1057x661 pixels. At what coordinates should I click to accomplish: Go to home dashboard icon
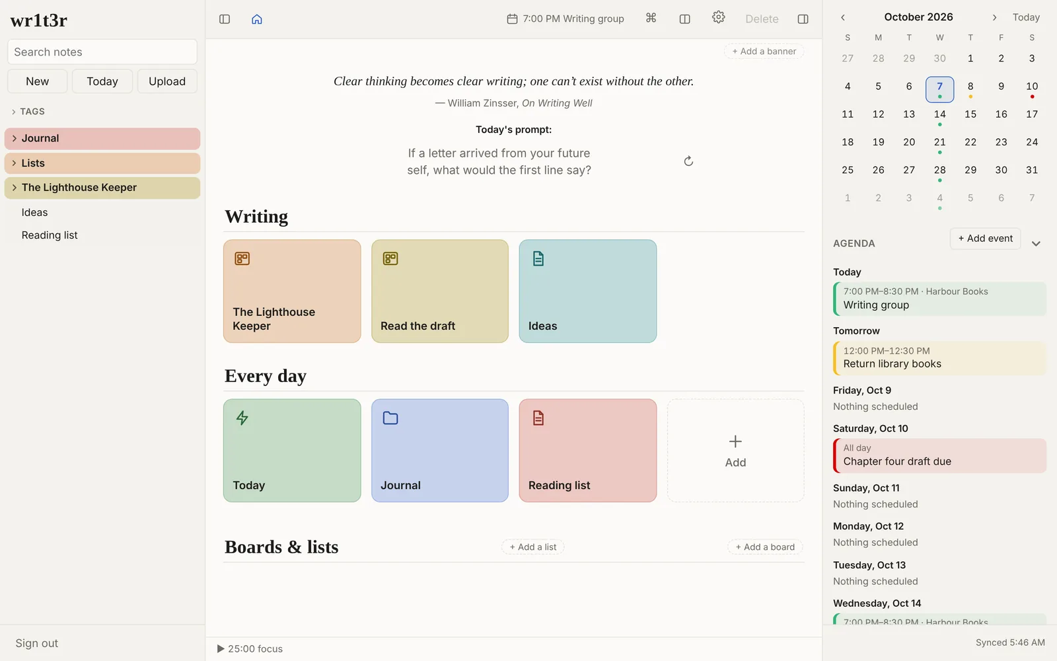257,19
